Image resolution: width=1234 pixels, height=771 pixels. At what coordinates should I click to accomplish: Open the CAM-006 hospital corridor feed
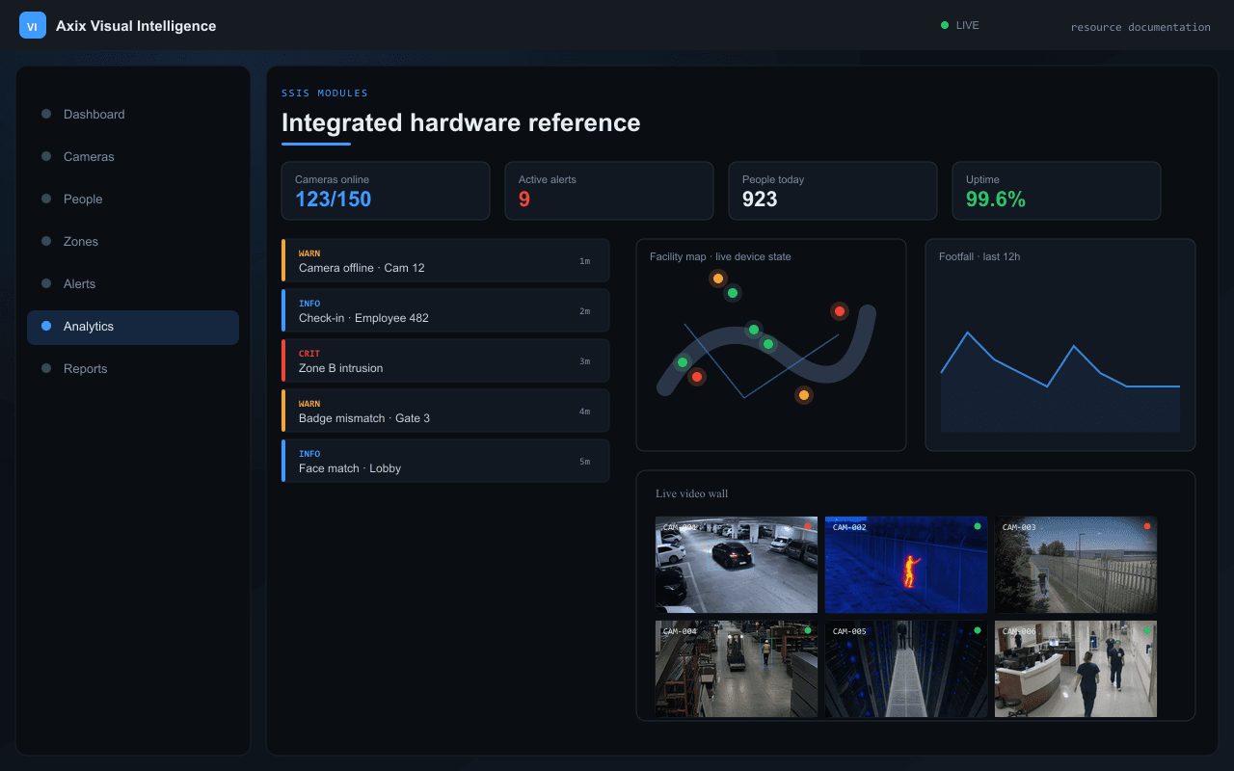click(1076, 669)
